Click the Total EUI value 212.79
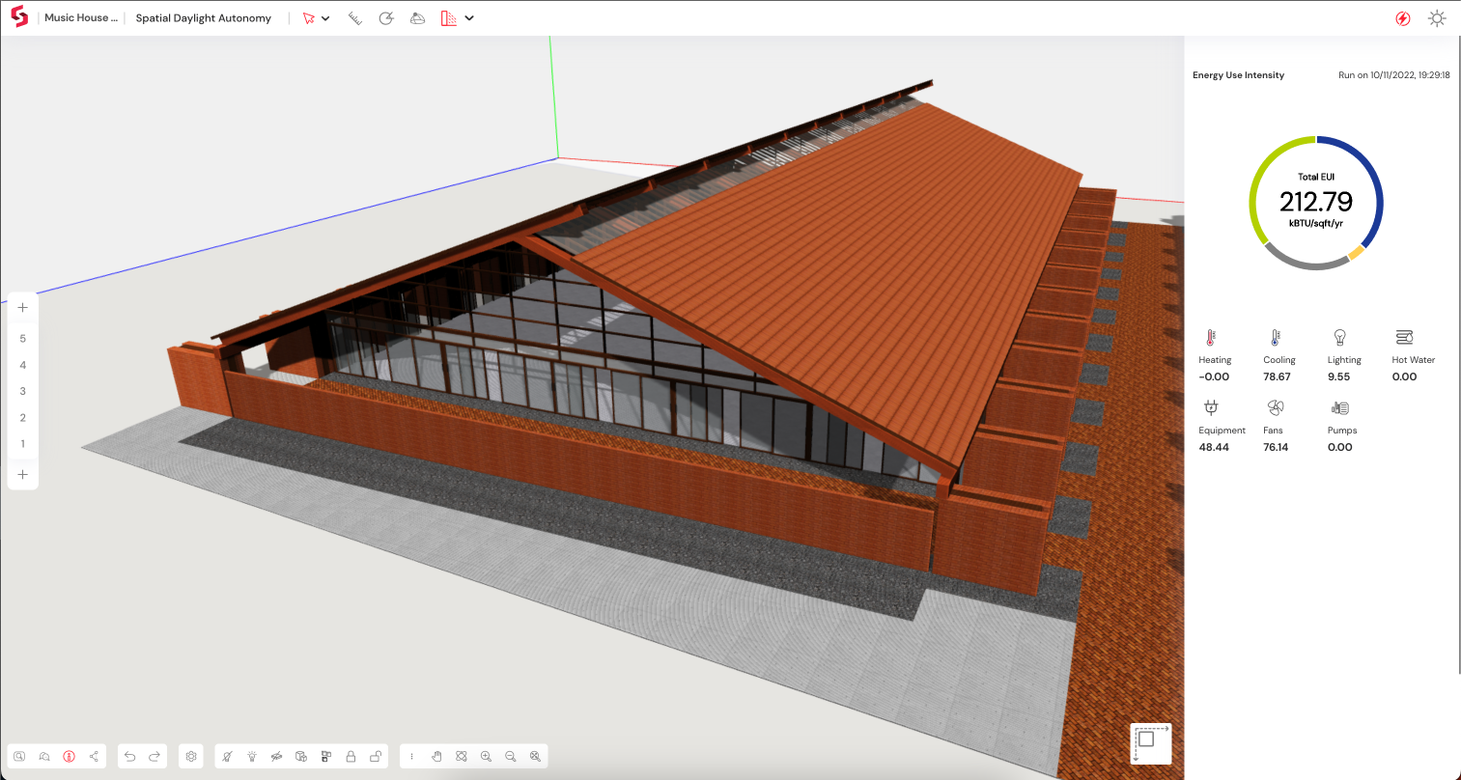 (x=1316, y=202)
